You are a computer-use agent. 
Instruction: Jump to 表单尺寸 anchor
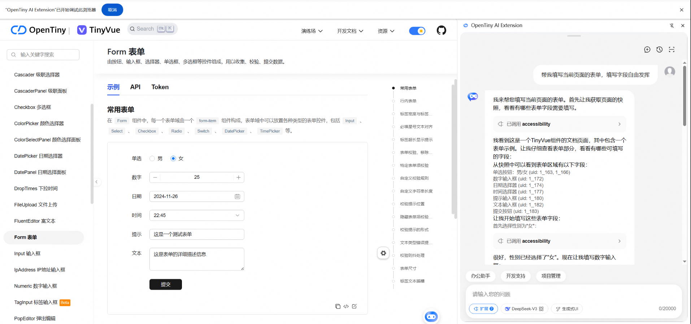pyautogui.click(x=408, y=268)
